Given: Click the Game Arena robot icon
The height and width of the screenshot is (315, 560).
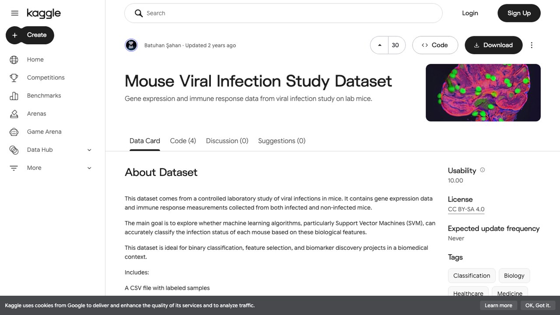Looking at the screenshot, I should 14,132.
